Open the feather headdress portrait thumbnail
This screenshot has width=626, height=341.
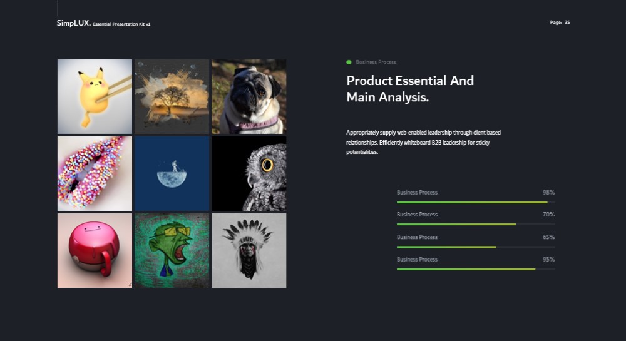[x=249, y=250]
